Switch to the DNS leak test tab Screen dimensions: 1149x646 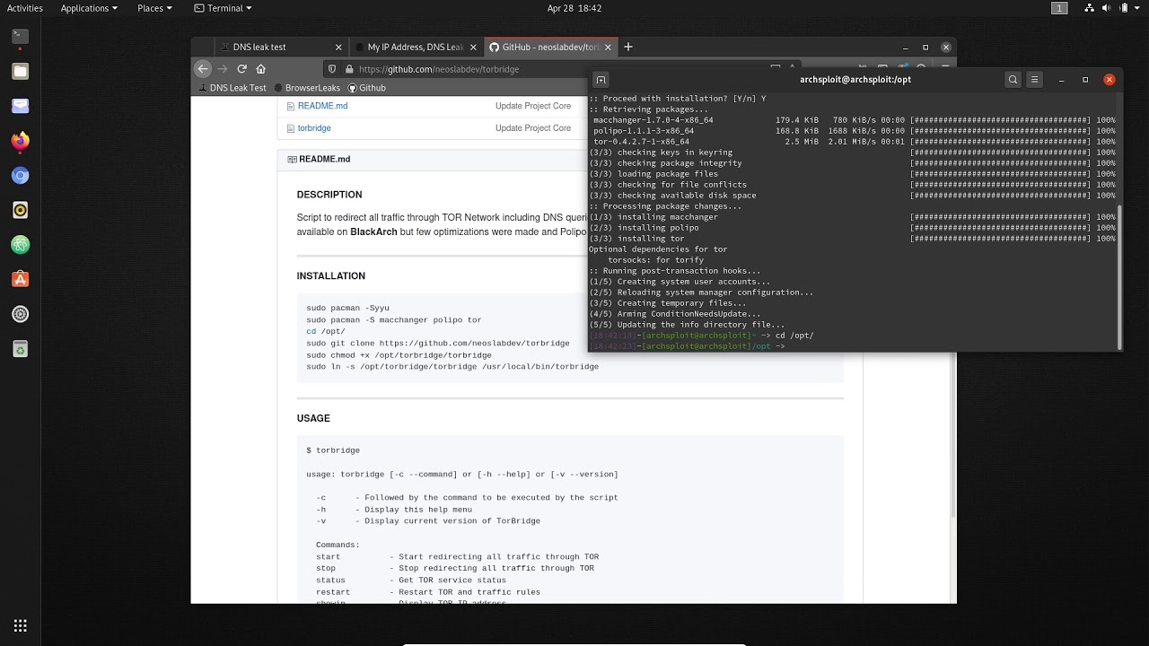[282, 47]
